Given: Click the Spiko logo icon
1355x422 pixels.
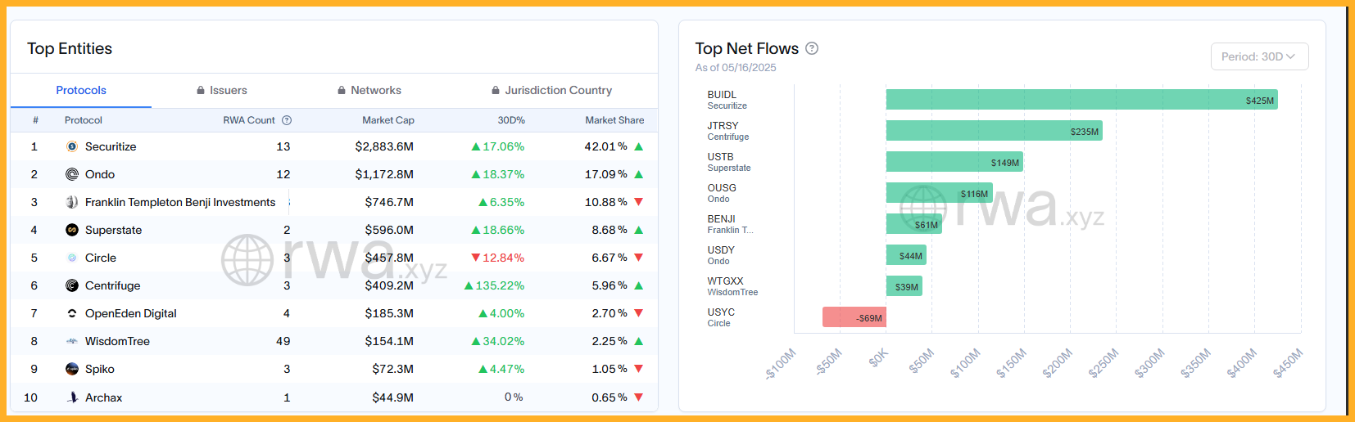Looking at the screenshot, I should [x=72, y=369].
